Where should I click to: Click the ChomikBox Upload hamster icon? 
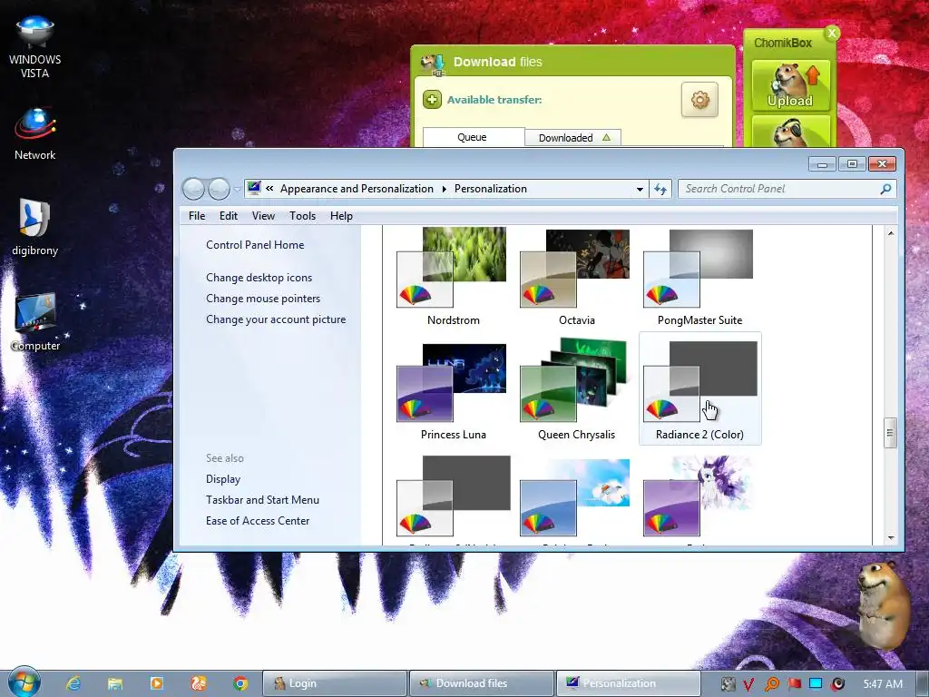(x=790, y=86)
